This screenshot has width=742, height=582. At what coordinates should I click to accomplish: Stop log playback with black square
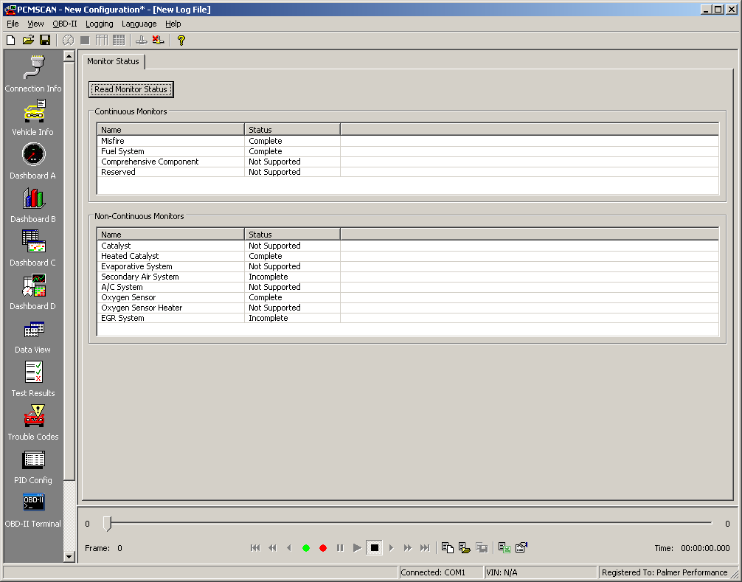[x=374, y=548]
